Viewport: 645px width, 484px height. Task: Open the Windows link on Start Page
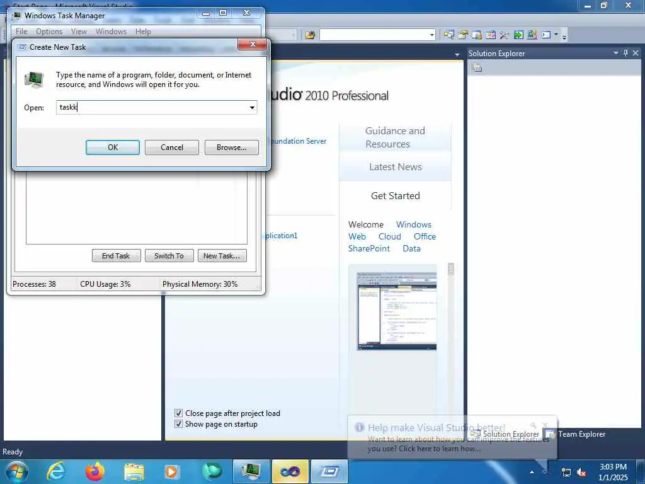413,224
